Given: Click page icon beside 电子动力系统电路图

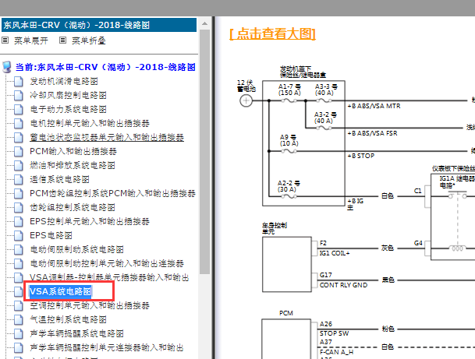Looking at the screenshot, I should tap(19, 109).
